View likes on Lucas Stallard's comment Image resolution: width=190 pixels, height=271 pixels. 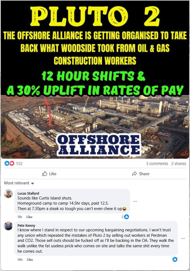tap(125, 217)
